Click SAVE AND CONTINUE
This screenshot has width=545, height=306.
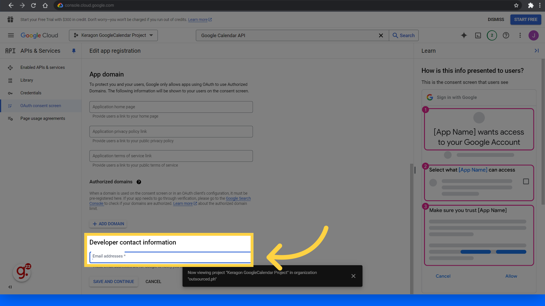pyautogui.click(x=114, y=282)
